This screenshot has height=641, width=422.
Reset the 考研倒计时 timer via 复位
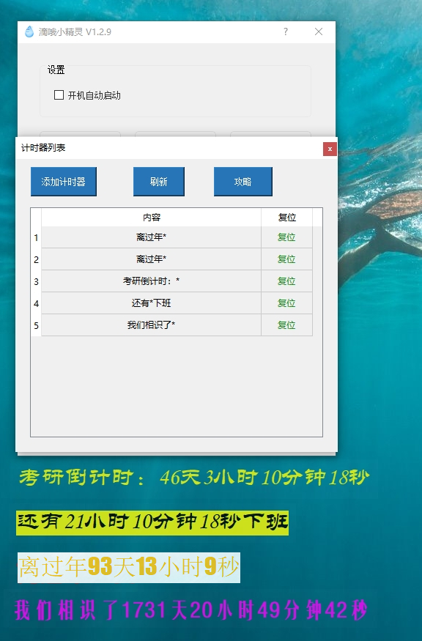286,281
